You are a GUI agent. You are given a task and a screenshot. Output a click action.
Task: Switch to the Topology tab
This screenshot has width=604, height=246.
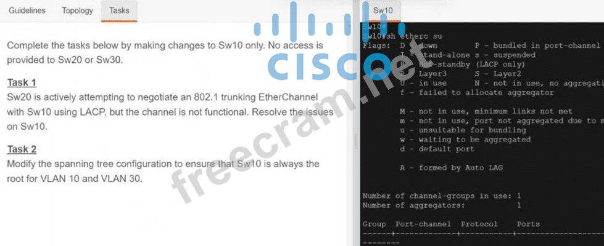click(x=77, y=10)
